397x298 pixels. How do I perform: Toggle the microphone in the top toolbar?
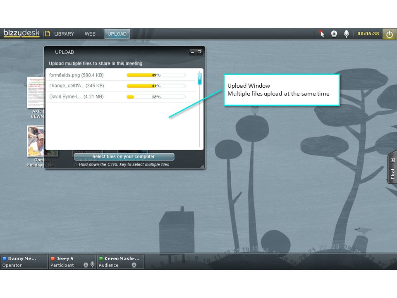pyautogui.click(x=347, y=34)
